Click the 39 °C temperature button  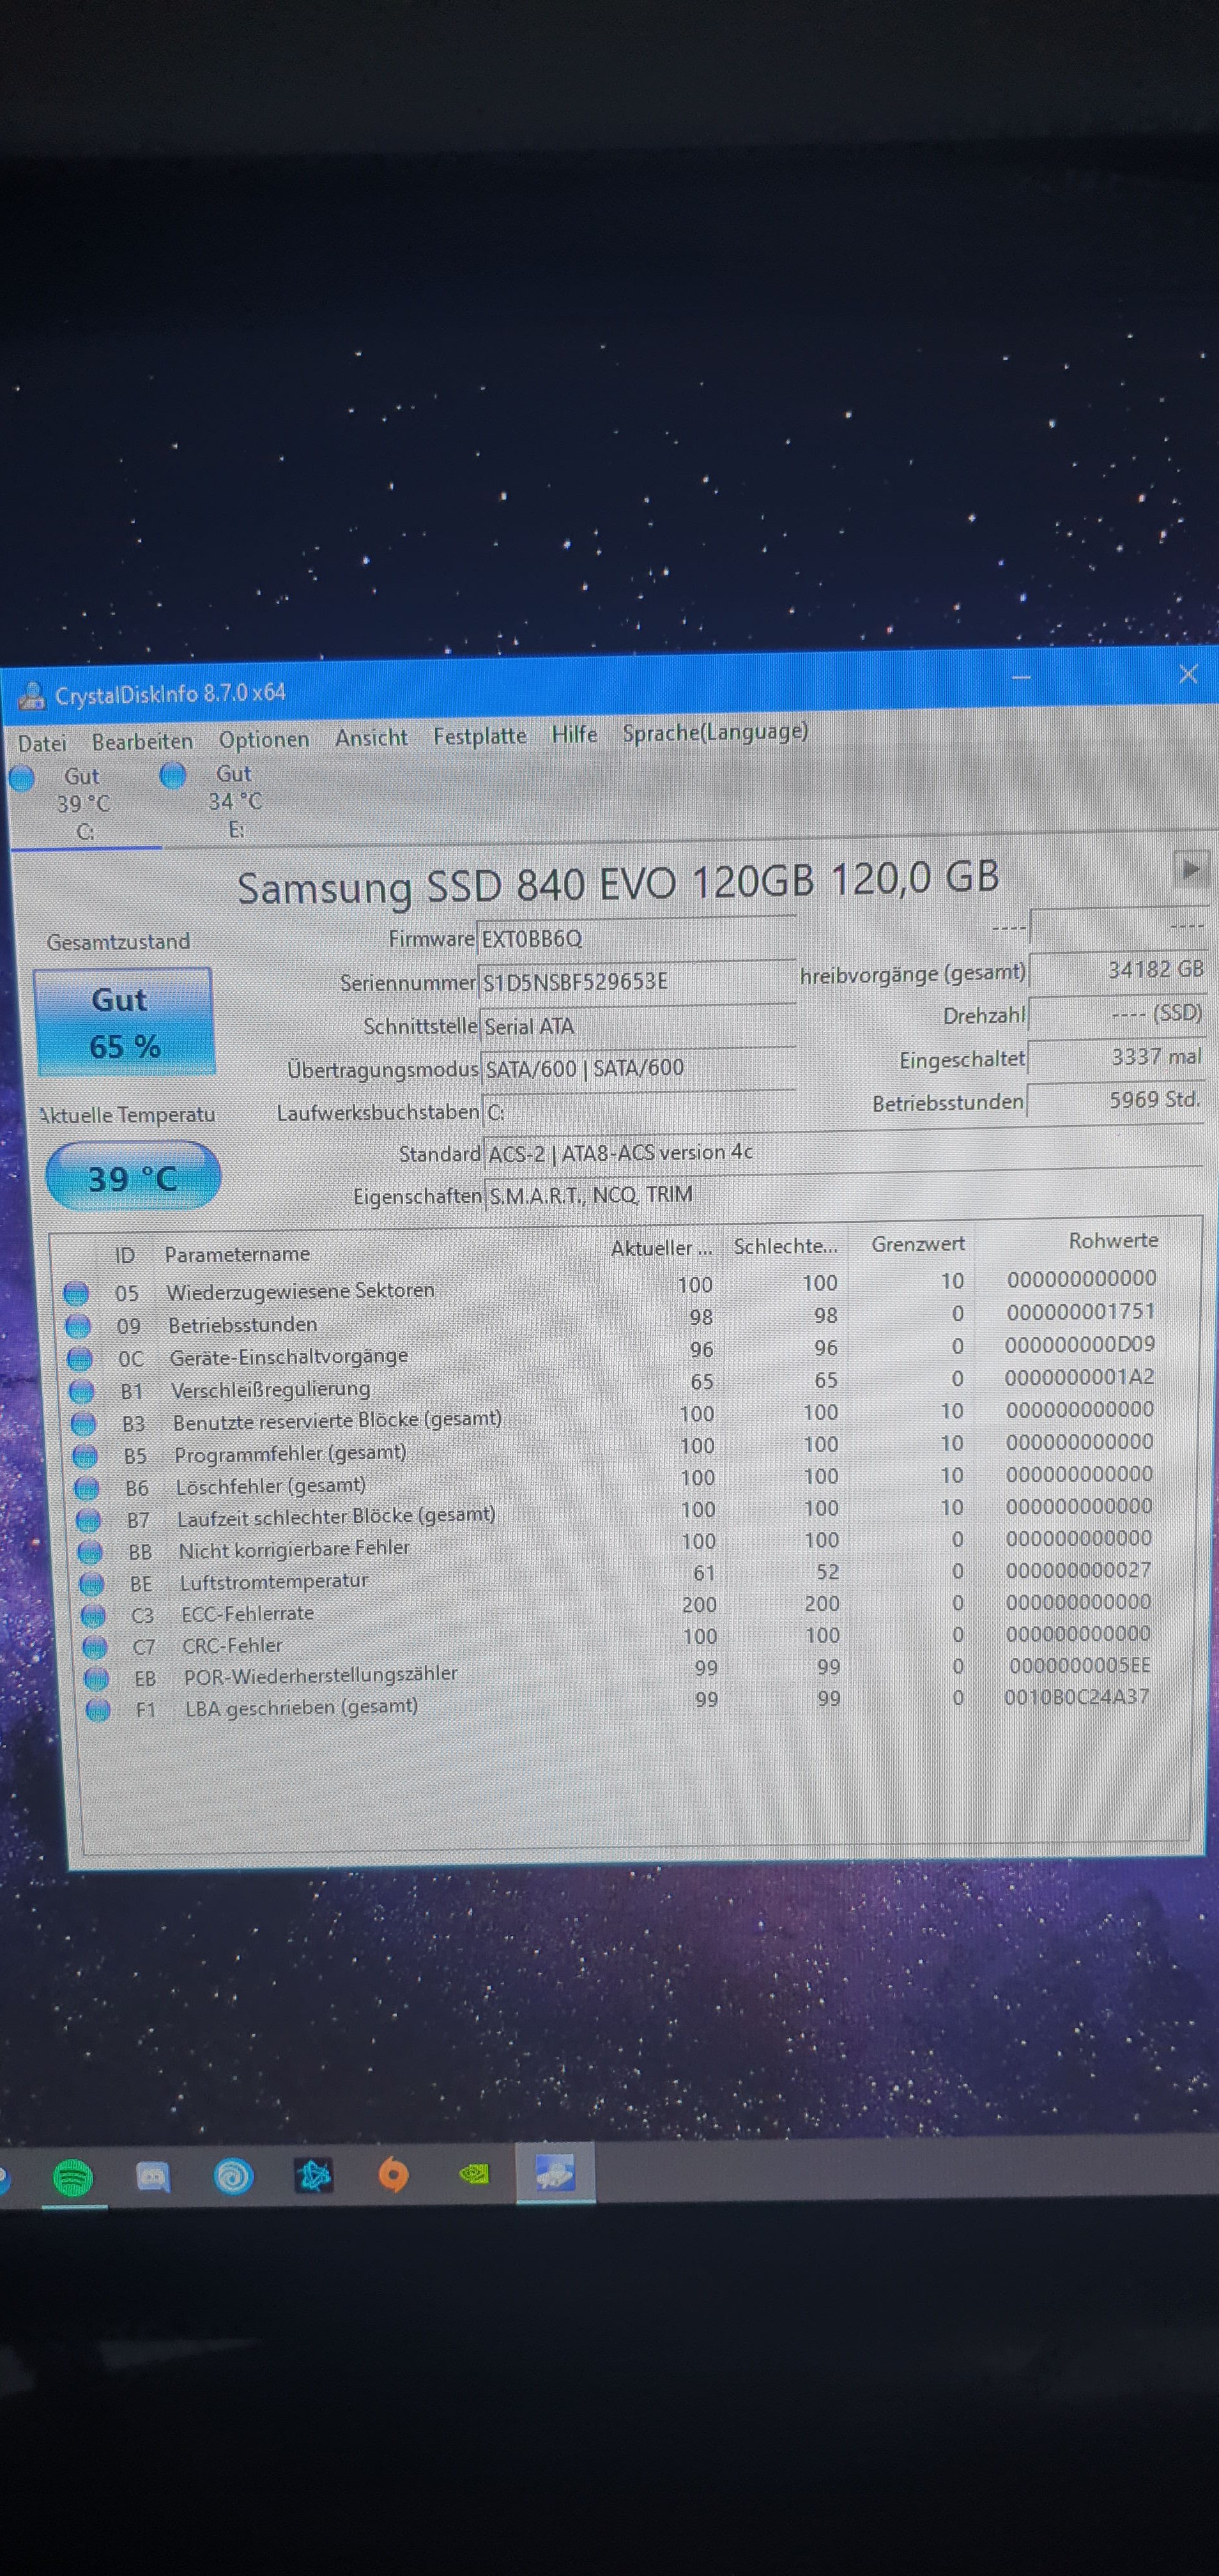pyautogui.click(x=132, y=1177)
